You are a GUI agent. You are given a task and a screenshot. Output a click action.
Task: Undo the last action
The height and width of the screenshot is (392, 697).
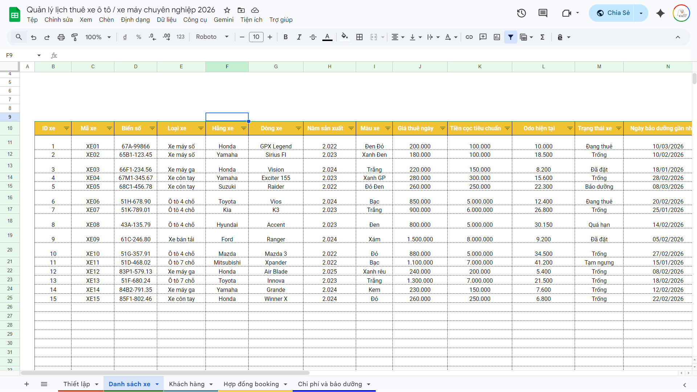[33, 37]
